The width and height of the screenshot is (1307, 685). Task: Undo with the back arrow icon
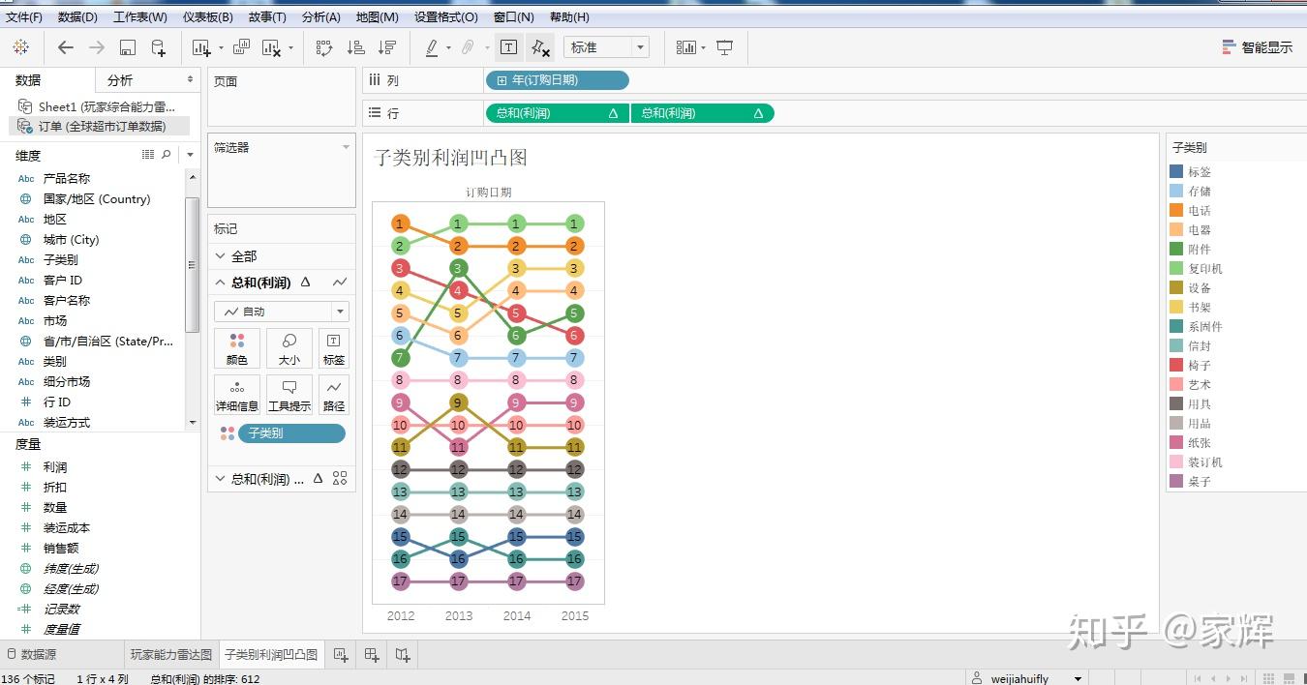(x=65, y=47)
